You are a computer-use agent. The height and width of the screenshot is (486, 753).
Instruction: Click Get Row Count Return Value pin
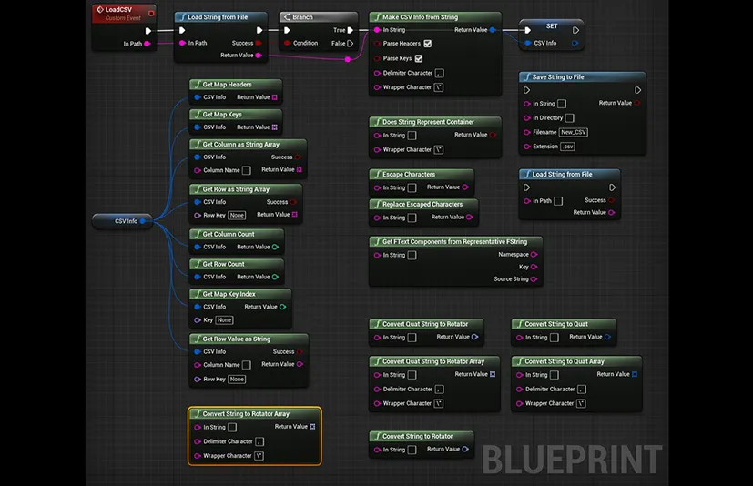[275, 277]
